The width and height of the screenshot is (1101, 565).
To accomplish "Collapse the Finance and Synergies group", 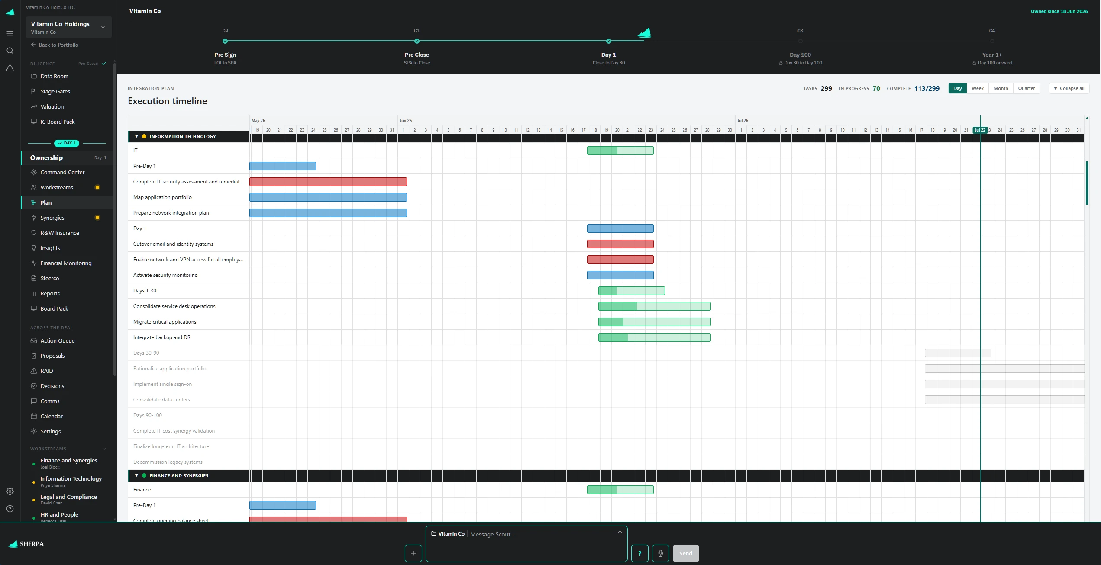I will [136, 475].
